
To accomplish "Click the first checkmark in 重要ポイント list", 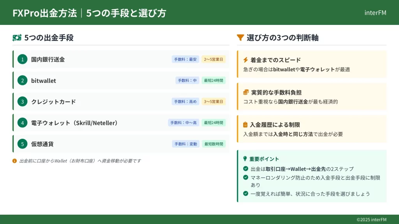I will click(x=245, y=168).
